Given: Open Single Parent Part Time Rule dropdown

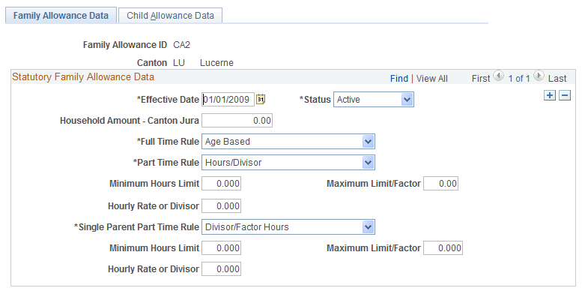Looking at the screenshot, I should pos(288,227).
